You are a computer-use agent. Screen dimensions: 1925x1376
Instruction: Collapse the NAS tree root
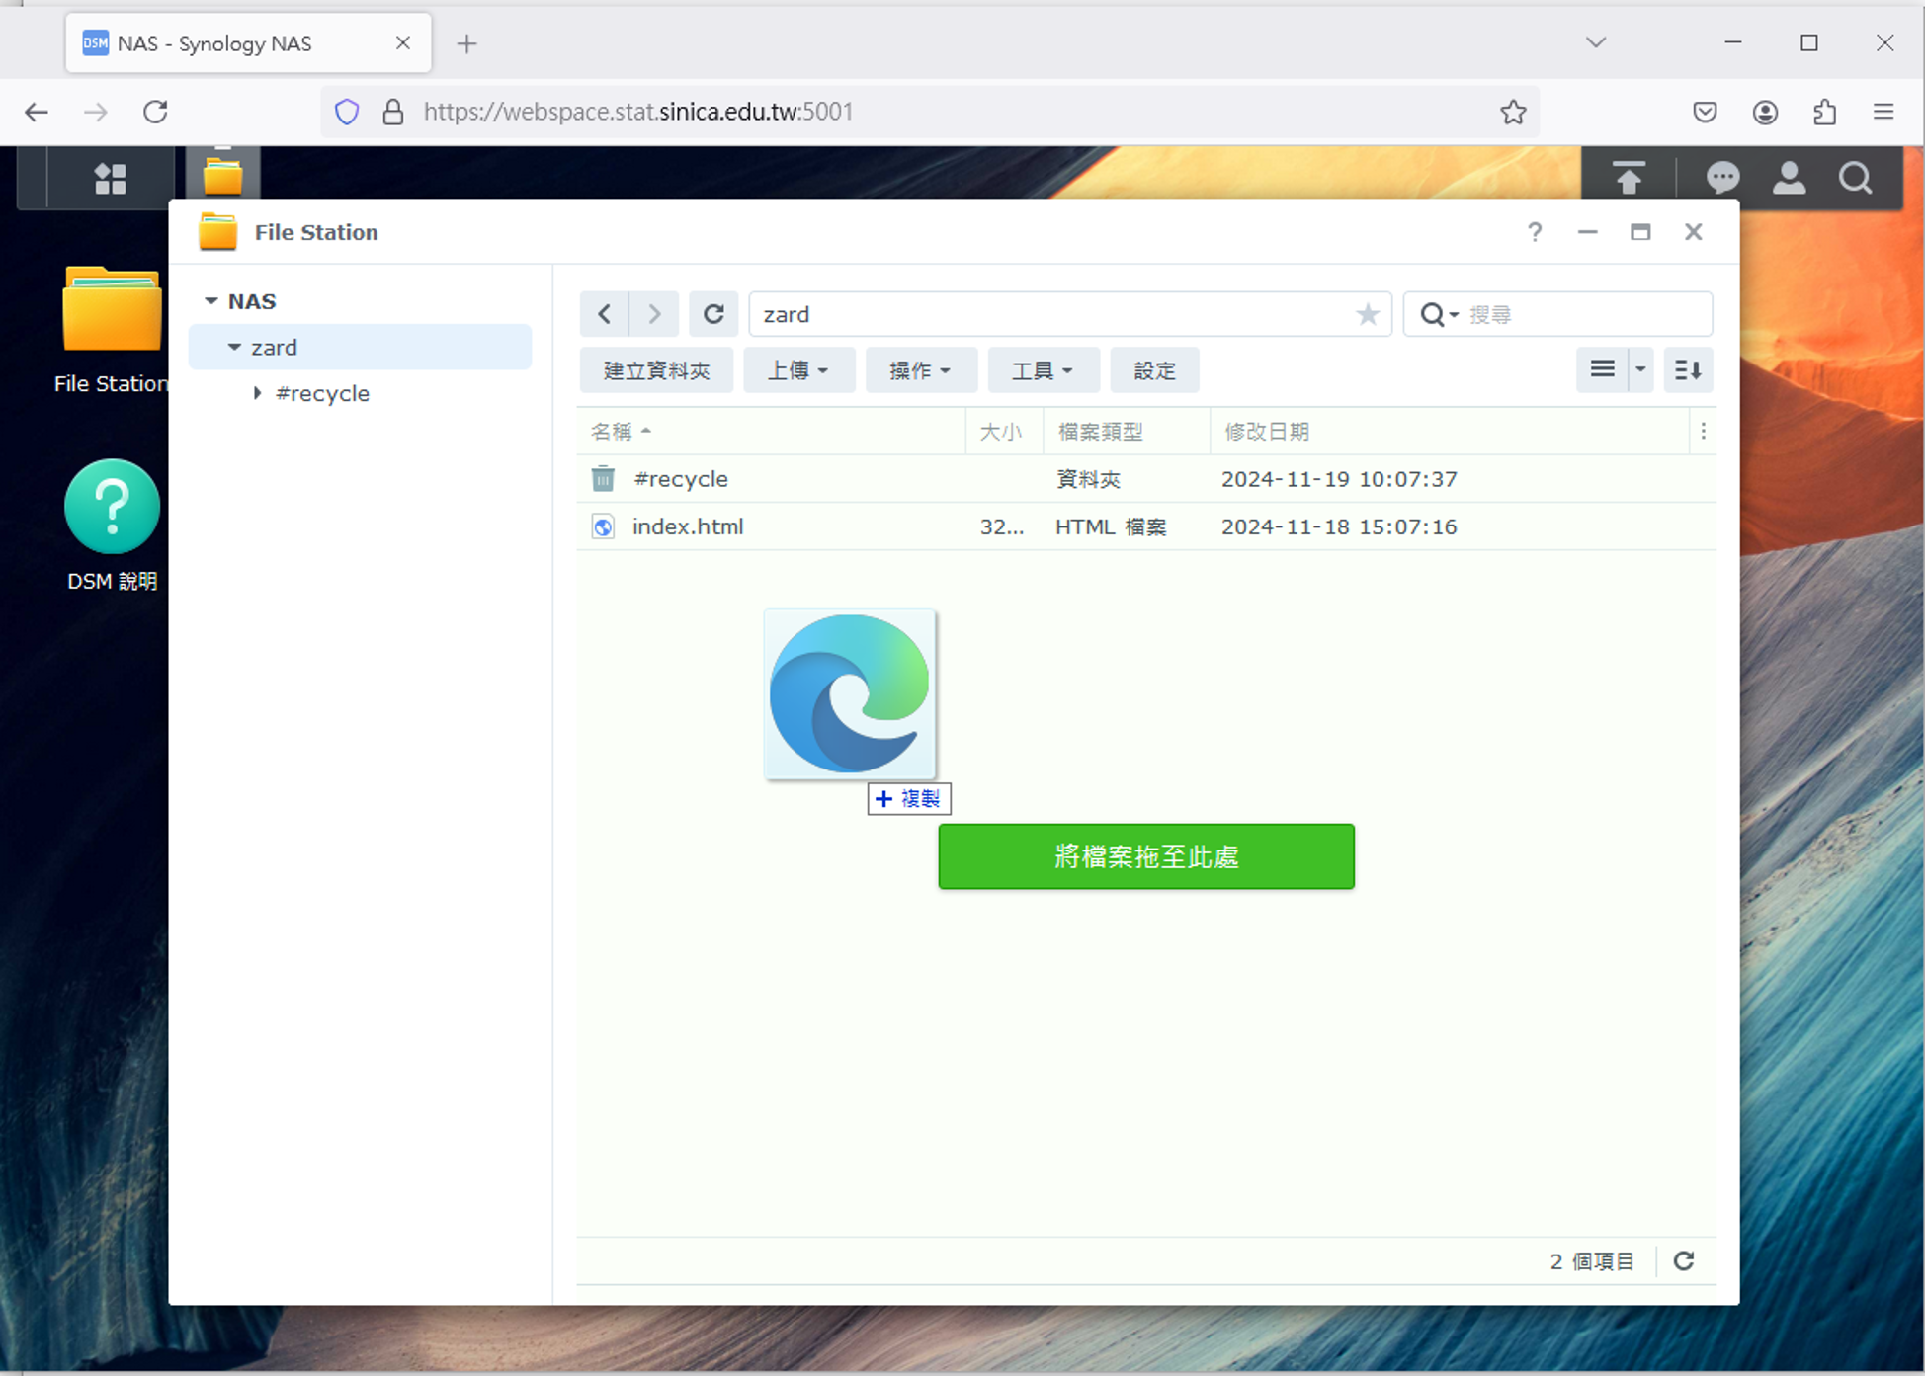210,301
